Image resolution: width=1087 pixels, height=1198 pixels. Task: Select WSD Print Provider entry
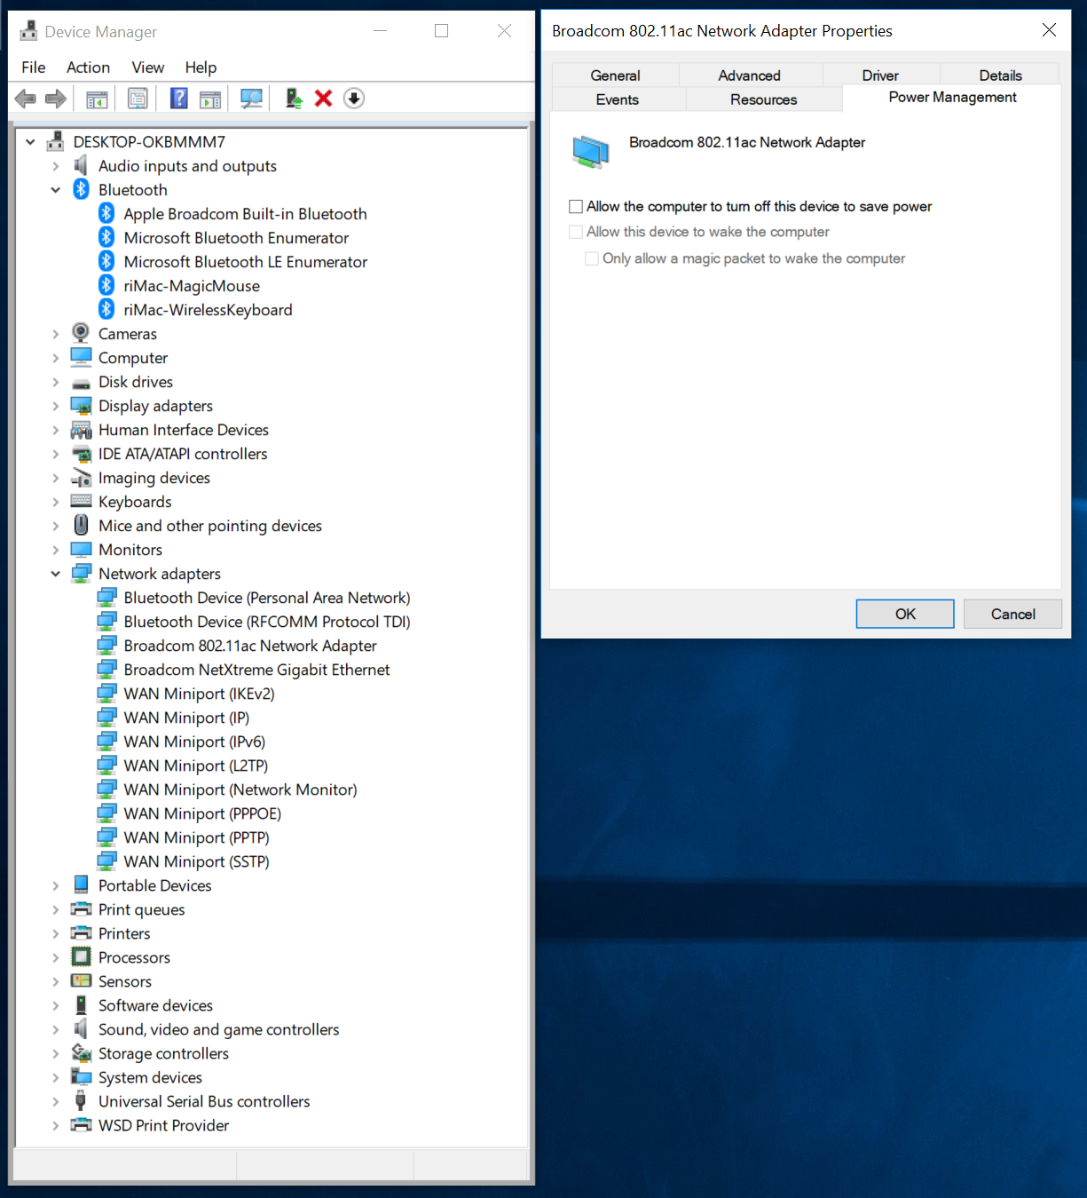(x=163, y=1125)
